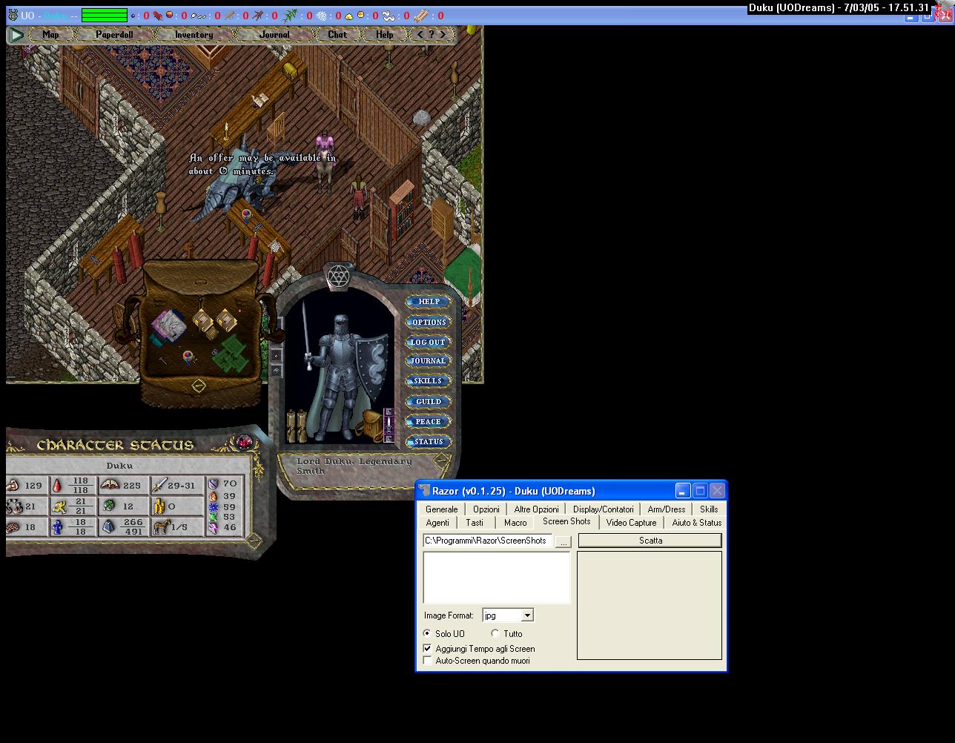Click SKILLS button on the paperdoll
Image resolution: width=955 pixels, height=743 pixels.
(428, 381)
